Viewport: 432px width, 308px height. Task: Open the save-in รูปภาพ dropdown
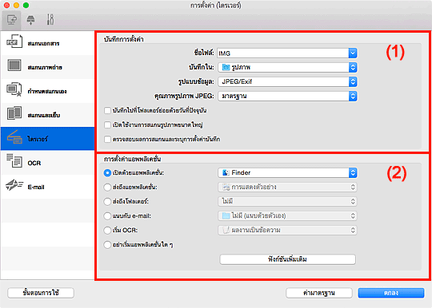tap(287, 67)
